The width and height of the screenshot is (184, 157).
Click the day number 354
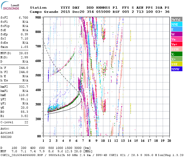(x=90, y=12)
